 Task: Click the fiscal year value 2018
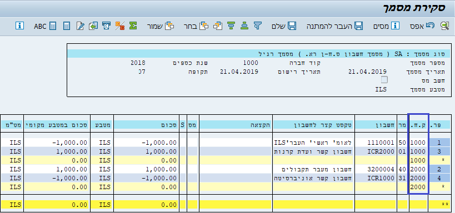coord(138,63)
